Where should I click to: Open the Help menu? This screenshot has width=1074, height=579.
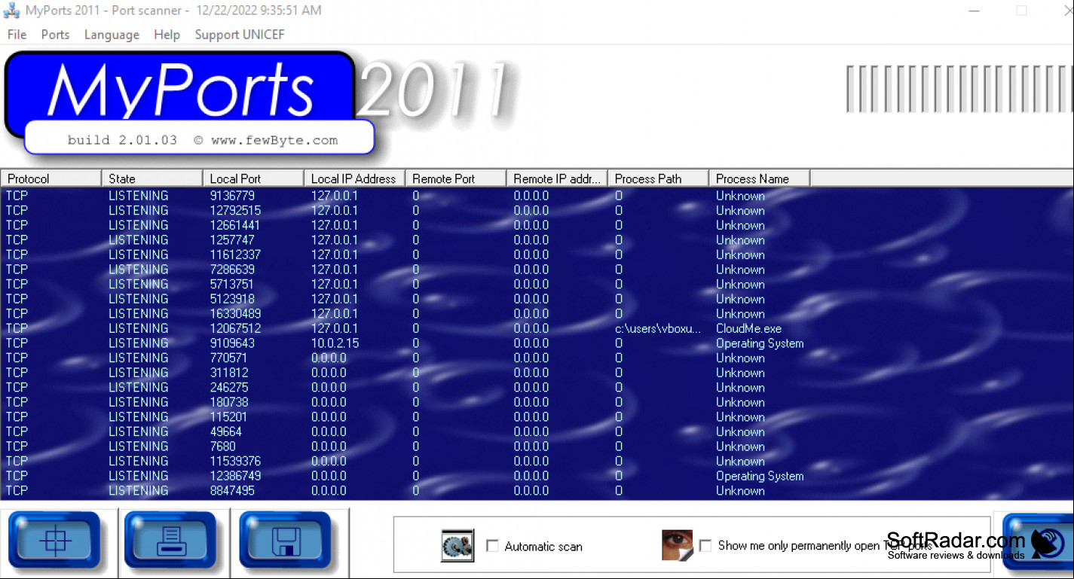(167, 35)
